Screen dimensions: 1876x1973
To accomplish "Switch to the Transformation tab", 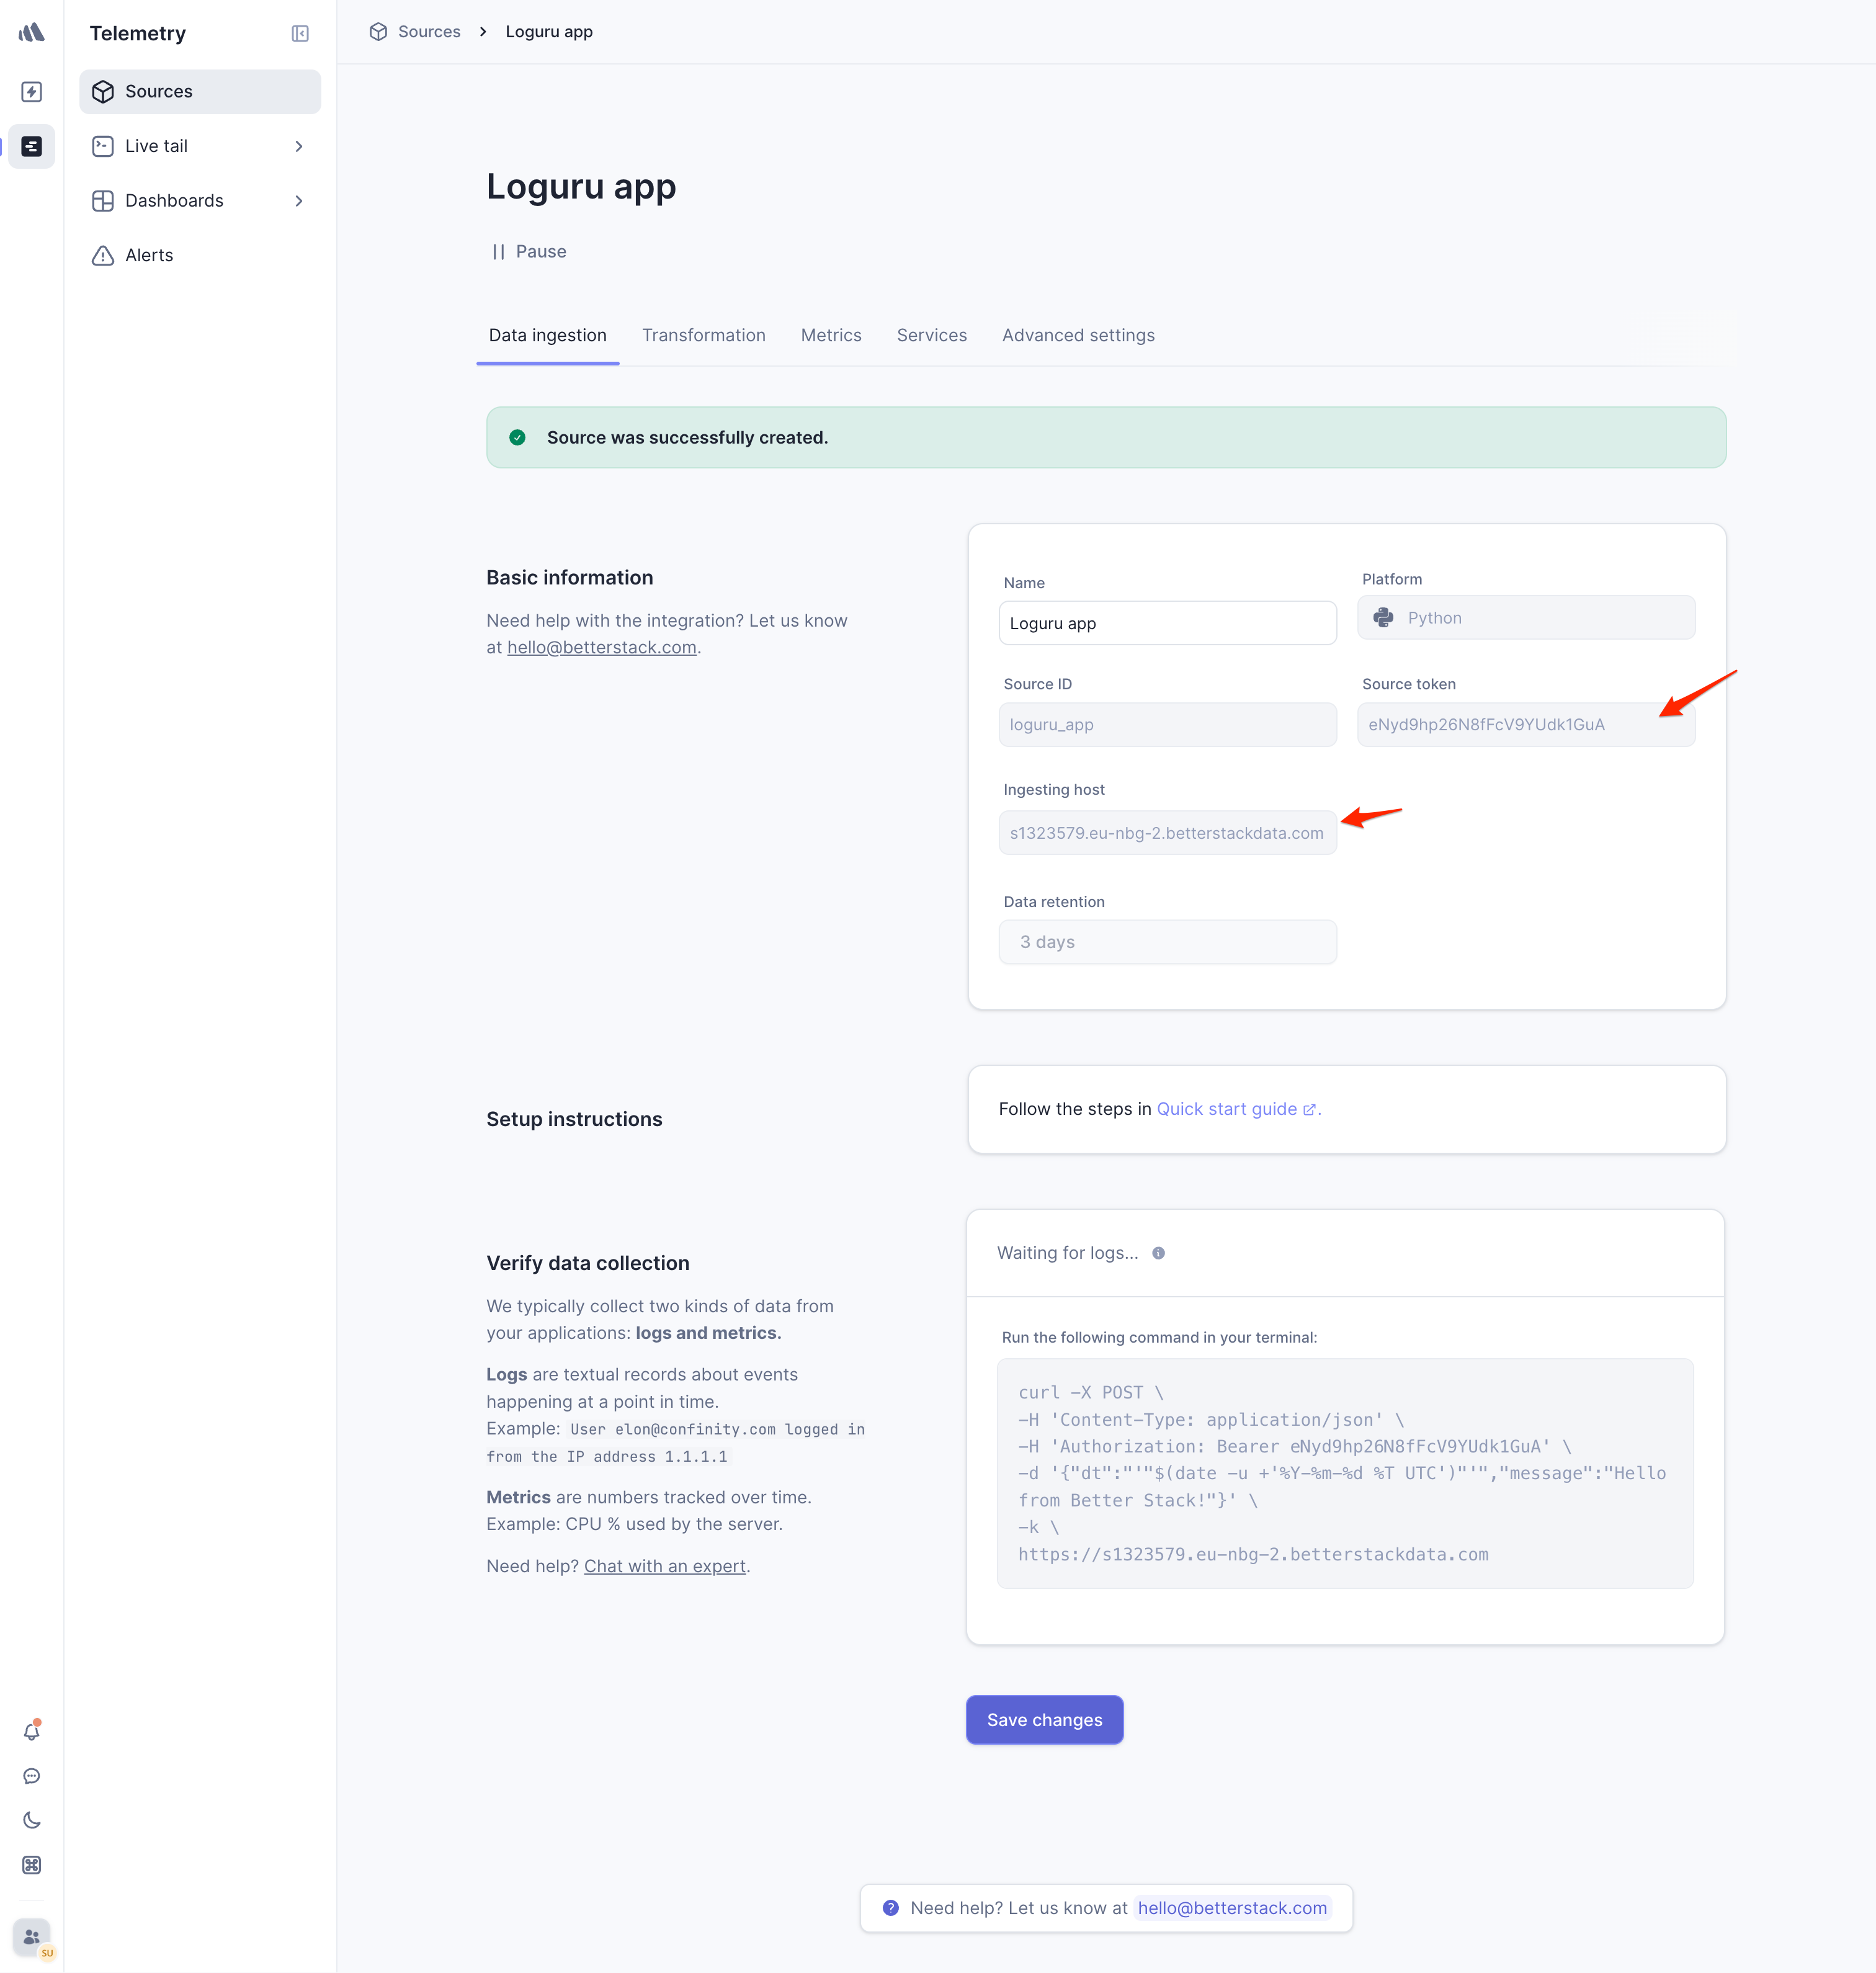I will (703, 335).
